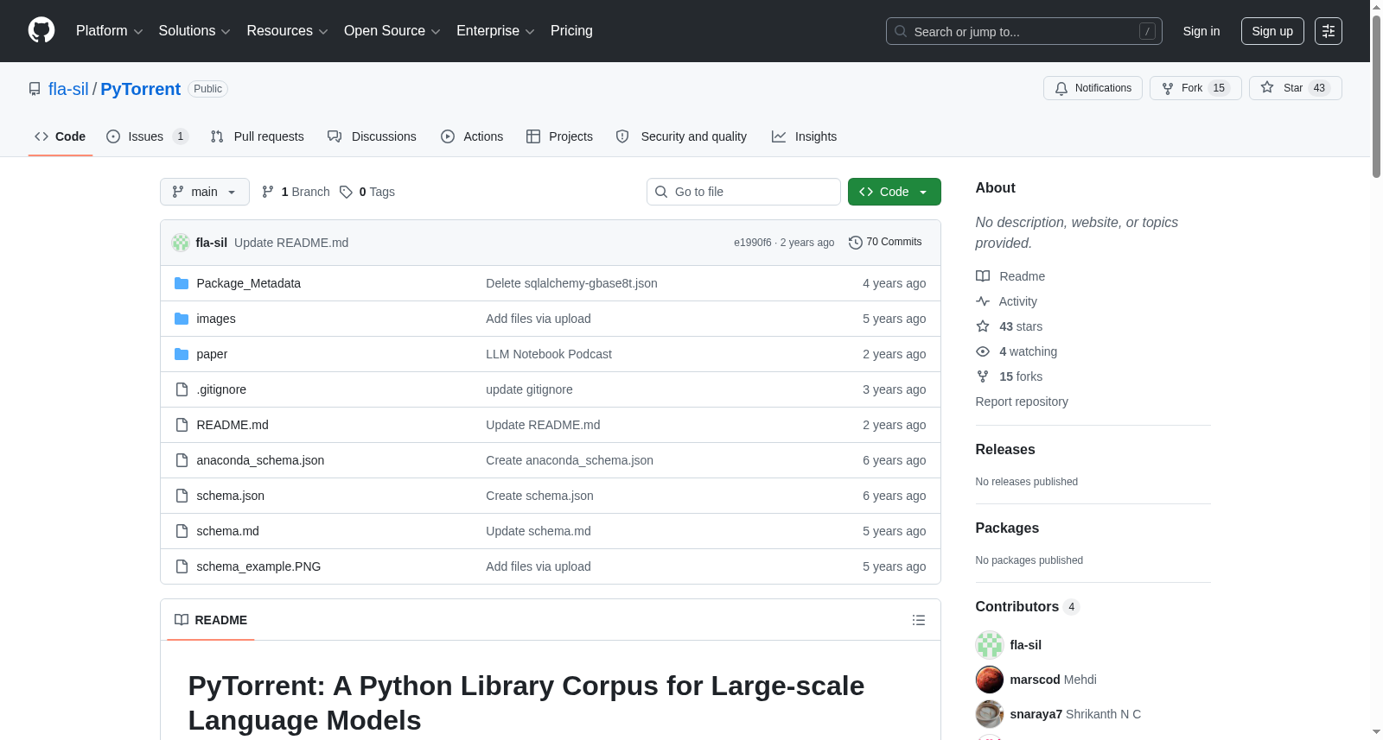
Task: Expand the Platform menu
Action: [110, 31]
